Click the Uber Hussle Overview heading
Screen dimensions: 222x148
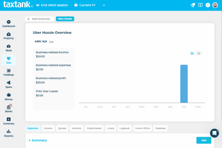coord(52,33)
